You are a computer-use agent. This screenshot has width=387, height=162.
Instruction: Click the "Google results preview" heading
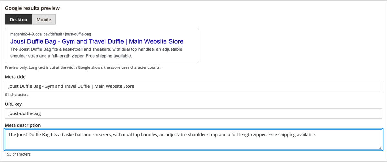[x=32, y=8]
